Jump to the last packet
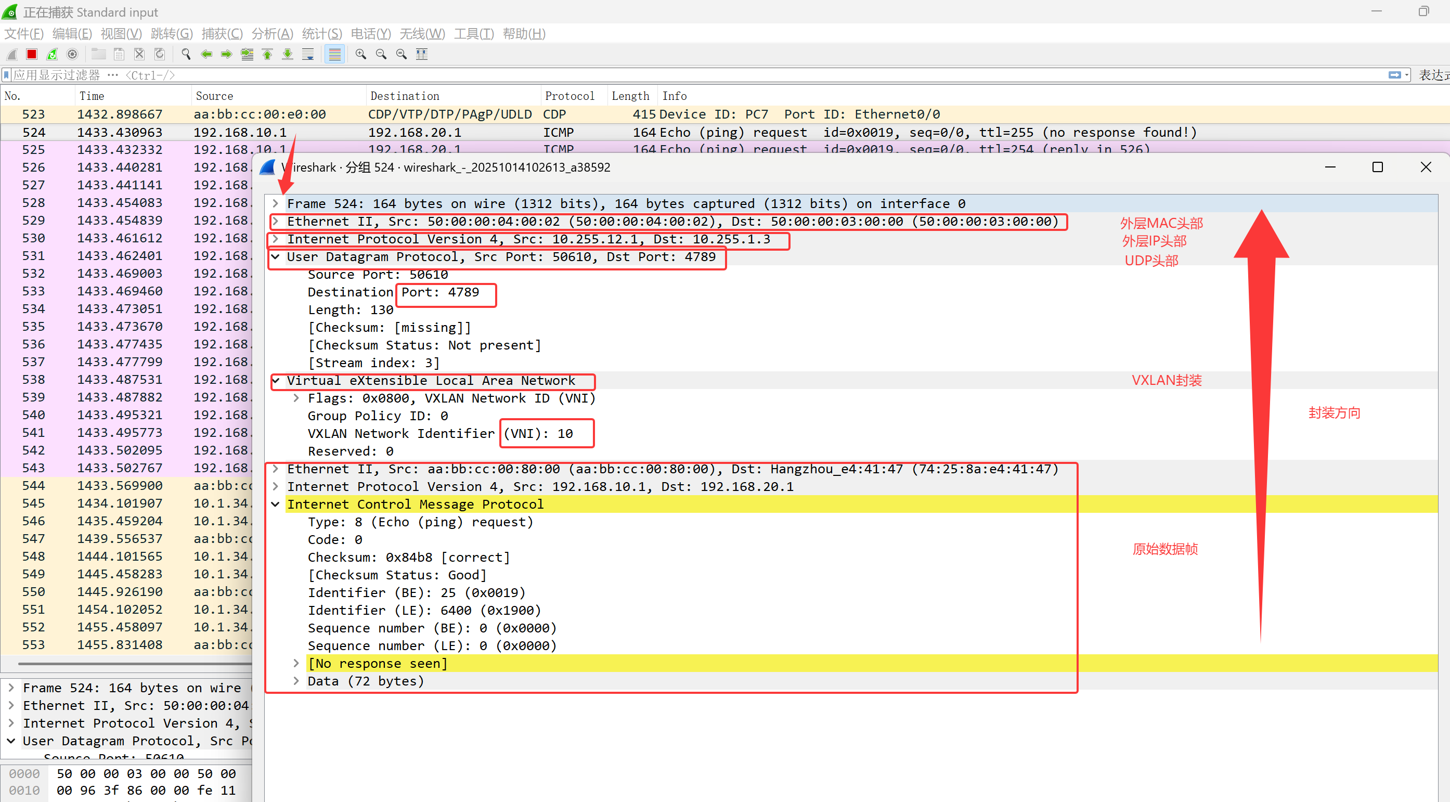 288,54
